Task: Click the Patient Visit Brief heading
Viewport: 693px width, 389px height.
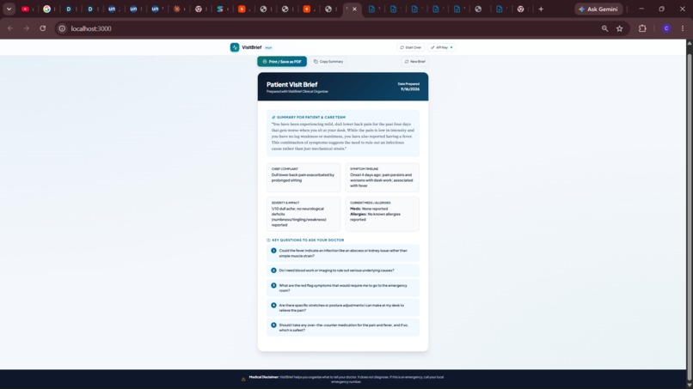Action: 291,84
